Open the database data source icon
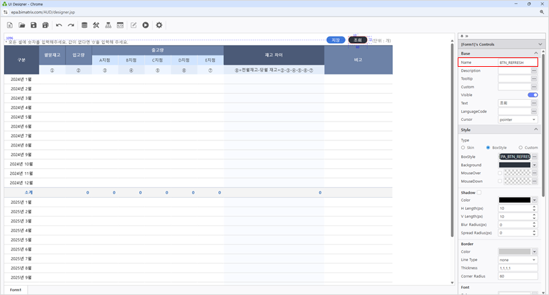This screenshot has width=549, height=295. pos(85,26)
